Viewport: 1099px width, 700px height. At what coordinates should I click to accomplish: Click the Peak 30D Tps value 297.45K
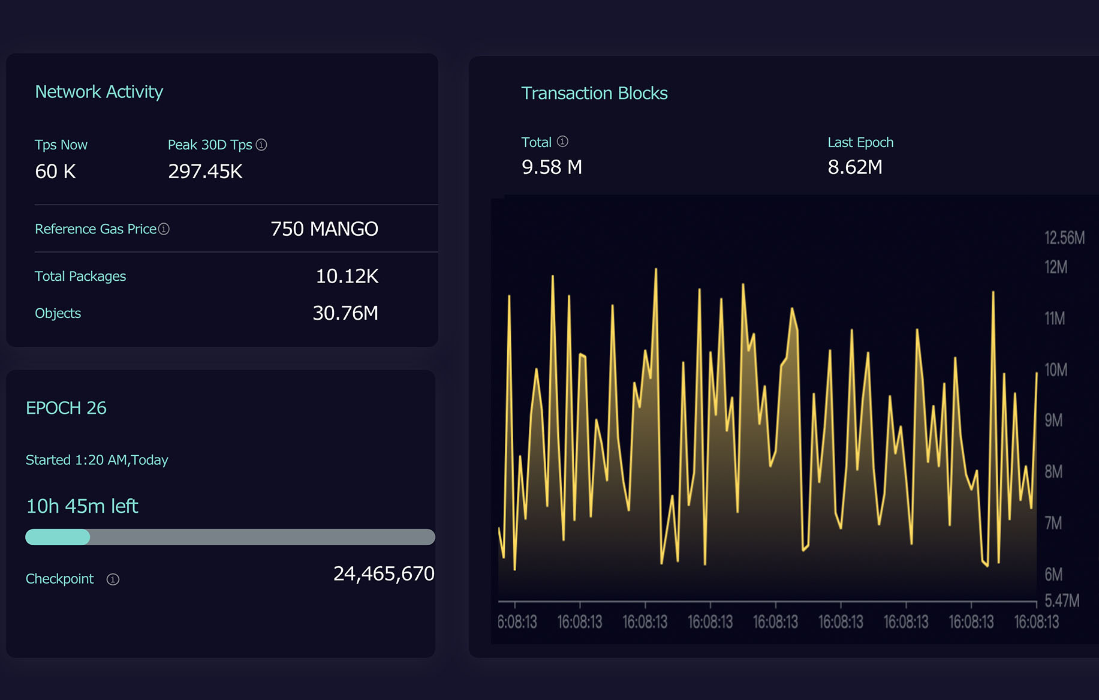point(204,172)
